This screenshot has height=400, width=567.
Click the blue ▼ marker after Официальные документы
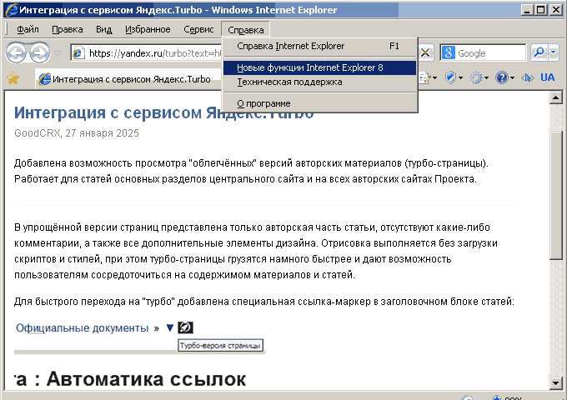pyautogui.click(x=169, y=327)
